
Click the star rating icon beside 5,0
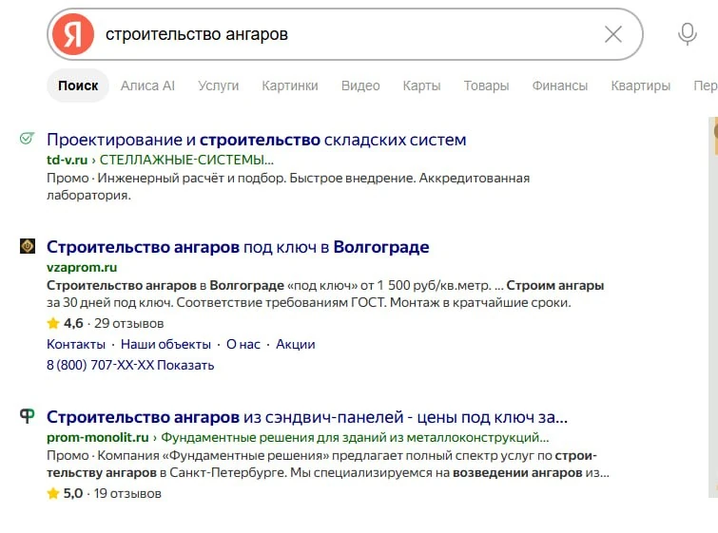point(53,493)
